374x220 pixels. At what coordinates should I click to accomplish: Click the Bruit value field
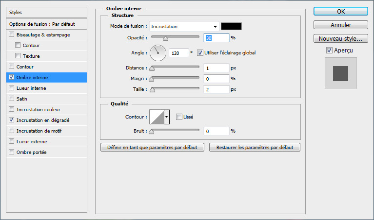(x=217, y=131)
